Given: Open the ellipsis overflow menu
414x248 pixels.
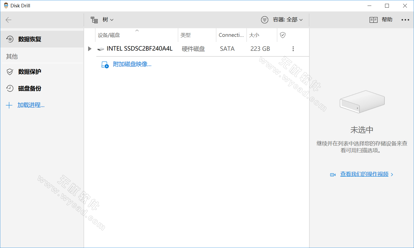Looking at the screenshot, I should pyautogui.click(x=405, y=20).
